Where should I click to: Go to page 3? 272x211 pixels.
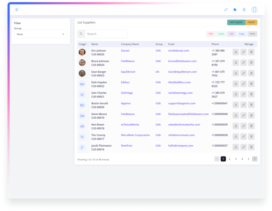point(236,159)
